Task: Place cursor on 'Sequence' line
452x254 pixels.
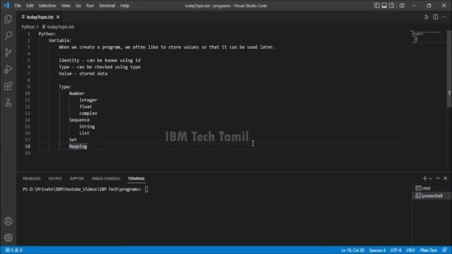Action: (x=79, y=120)
